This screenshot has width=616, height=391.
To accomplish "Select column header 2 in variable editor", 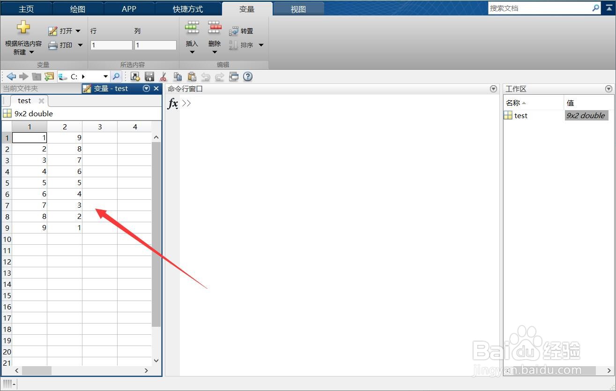I will click(x=65, y=127).
